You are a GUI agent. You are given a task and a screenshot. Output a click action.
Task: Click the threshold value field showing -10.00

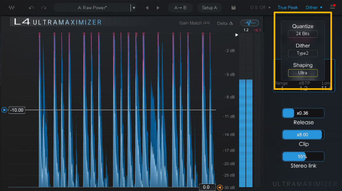pyautogui.click(x=17, y=110)
